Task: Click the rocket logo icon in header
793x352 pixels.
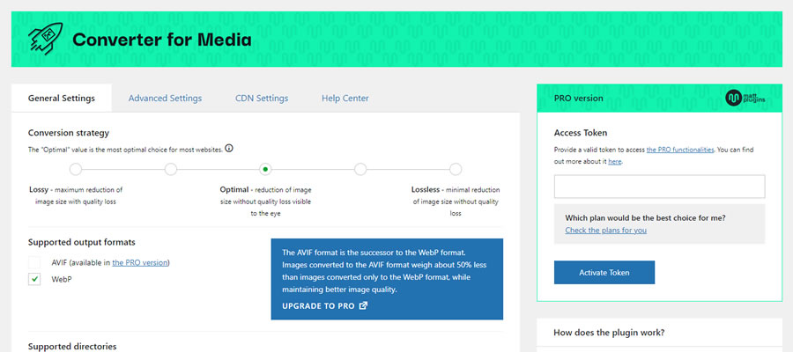Action: (x=45, y=39)
